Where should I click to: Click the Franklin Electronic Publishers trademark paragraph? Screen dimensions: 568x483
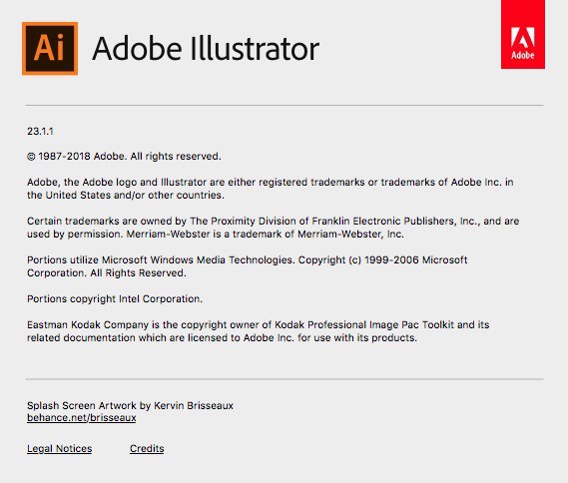273,228
